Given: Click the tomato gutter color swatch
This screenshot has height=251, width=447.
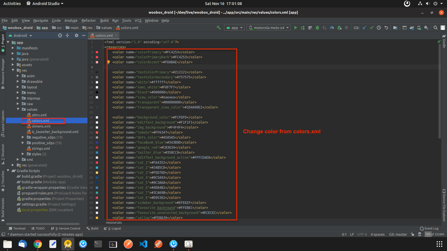Looking at the screenshot, I should tap(97, 132).
